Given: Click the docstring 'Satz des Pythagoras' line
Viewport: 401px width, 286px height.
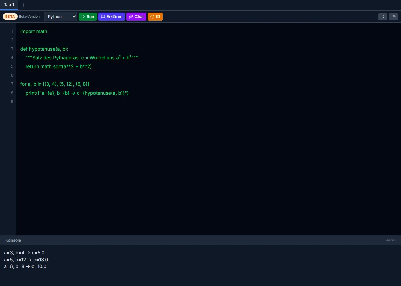Looking at the screenshot, I should coord(82,58).
